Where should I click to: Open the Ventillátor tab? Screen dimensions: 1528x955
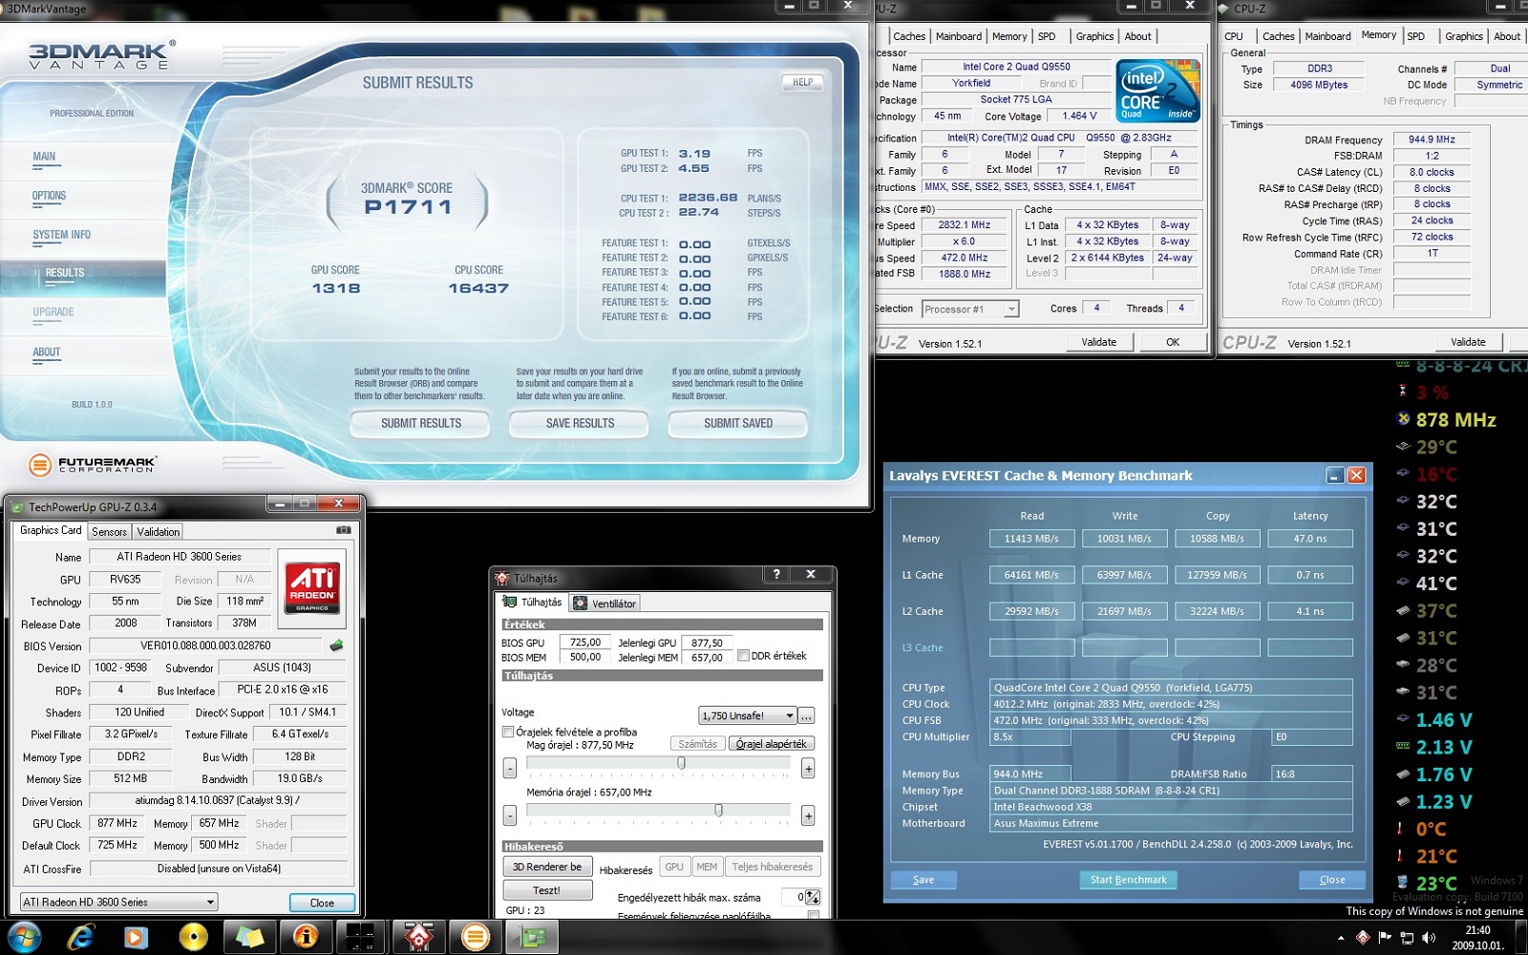pos(605,604)
